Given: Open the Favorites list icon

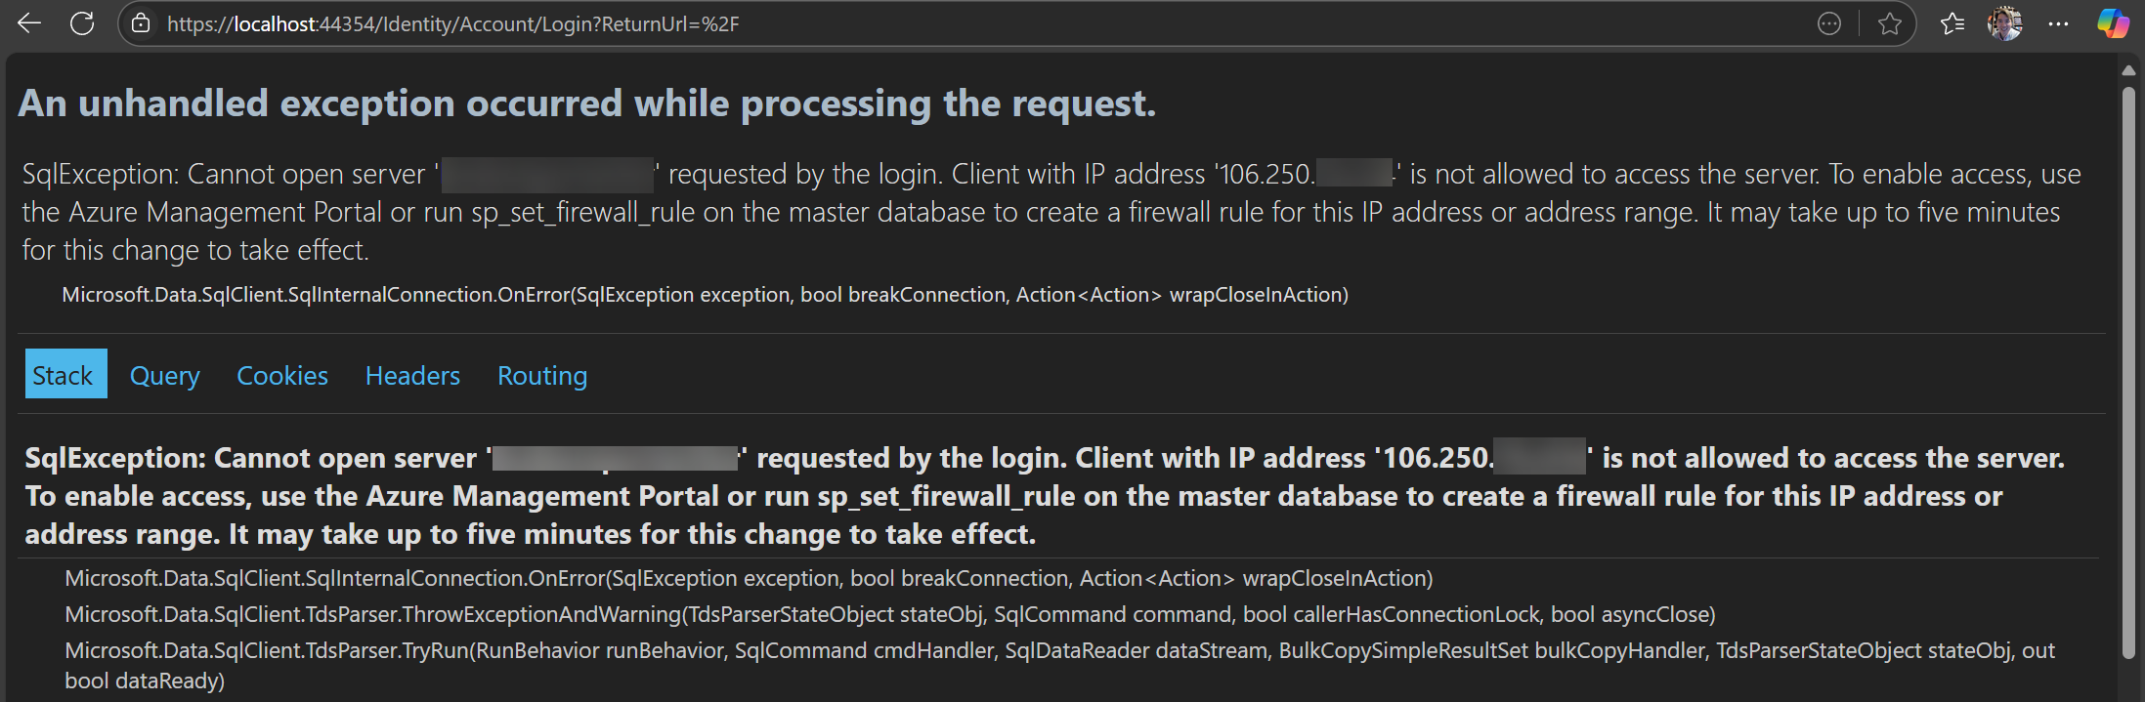Looking at the screenshot, I should 1952,23.
